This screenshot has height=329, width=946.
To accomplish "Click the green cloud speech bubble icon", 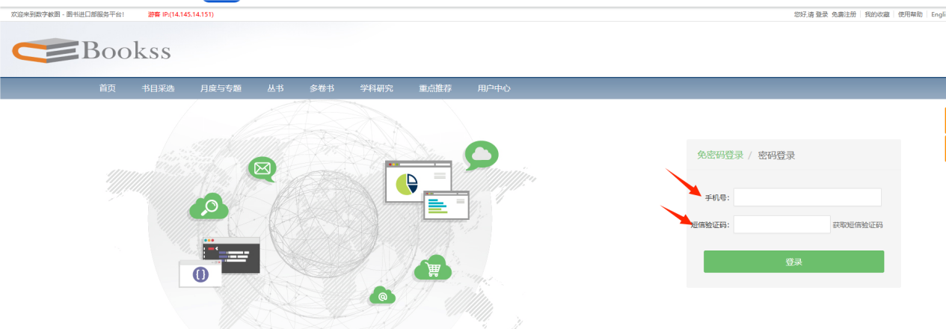I will coord(481,155).
